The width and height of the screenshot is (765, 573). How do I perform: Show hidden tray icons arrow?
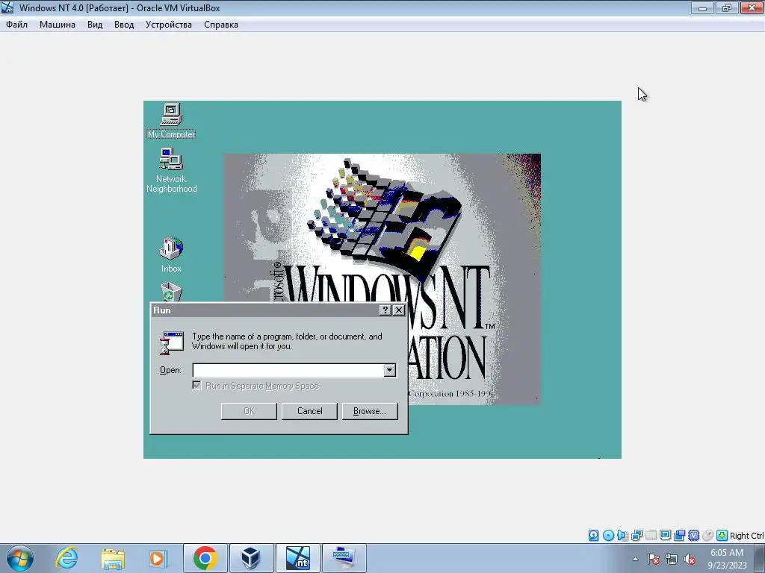point(635,559)
